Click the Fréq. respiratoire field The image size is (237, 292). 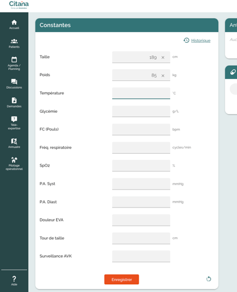tap(141, 147)
